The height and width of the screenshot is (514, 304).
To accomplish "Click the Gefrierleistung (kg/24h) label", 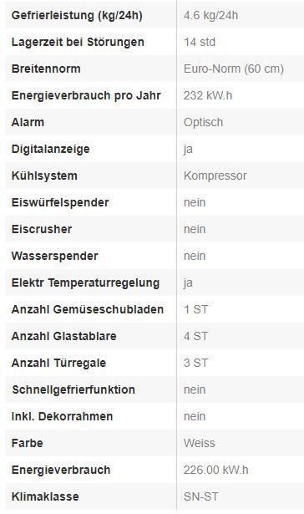I will pos(77,15).
